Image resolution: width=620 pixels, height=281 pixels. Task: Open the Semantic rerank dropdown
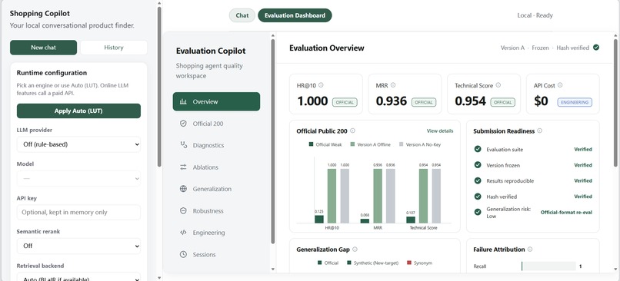78,246
